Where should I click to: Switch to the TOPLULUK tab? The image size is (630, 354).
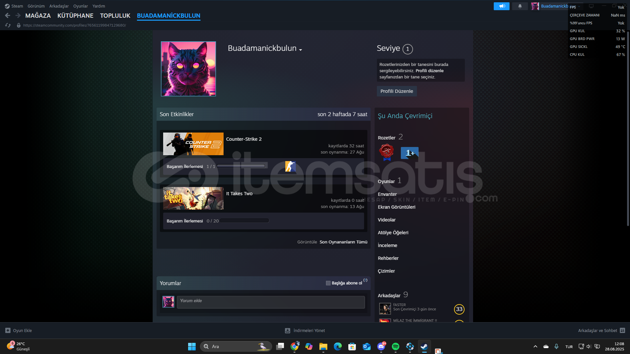click(115, 15)
